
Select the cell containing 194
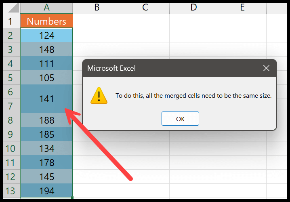click(46, 191)
